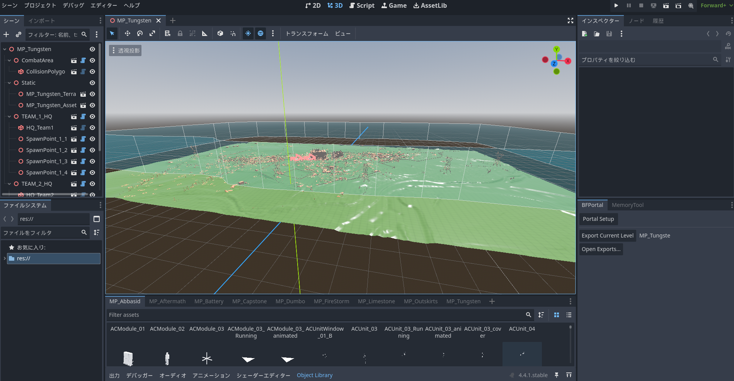Hide the TEAM_1_HQ node

click(92, 116)
